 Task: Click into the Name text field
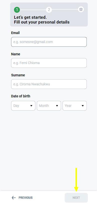click(x=49, y=63)
